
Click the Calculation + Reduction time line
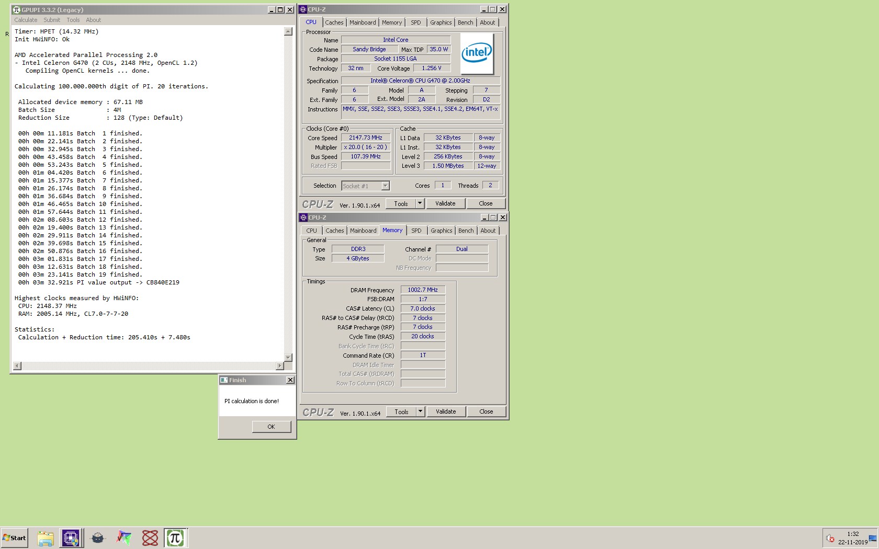pos(104,337)
